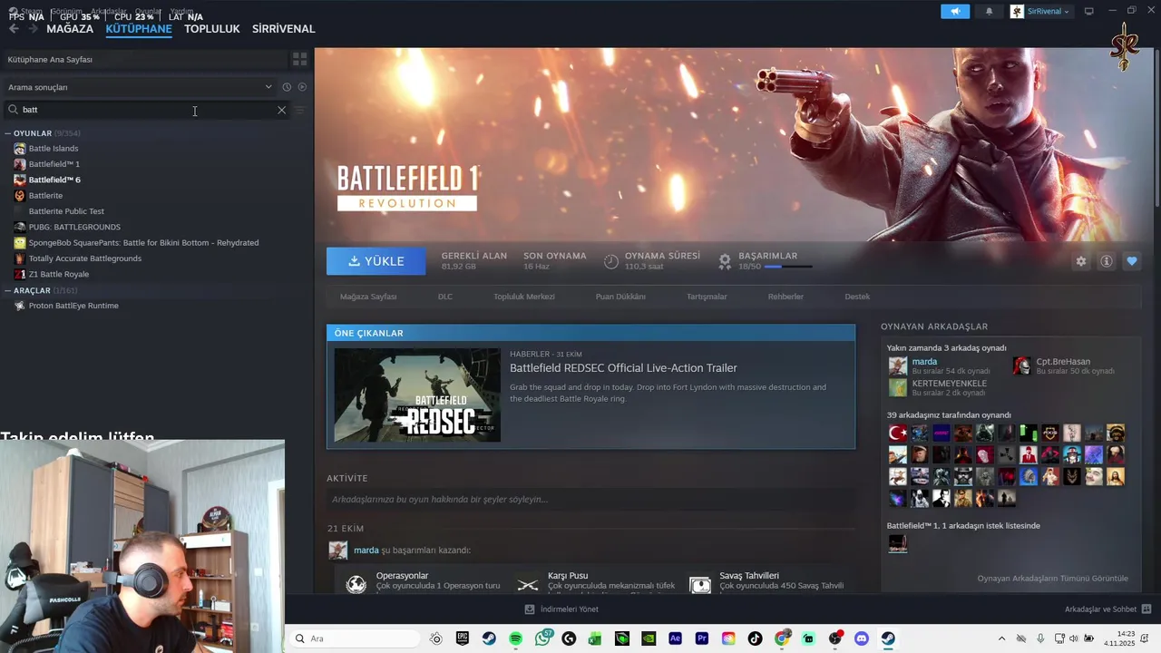This screenshot has width=1161, height=653.
Task: Open KERTEMEYENKELE's profile
Action: 949,384
